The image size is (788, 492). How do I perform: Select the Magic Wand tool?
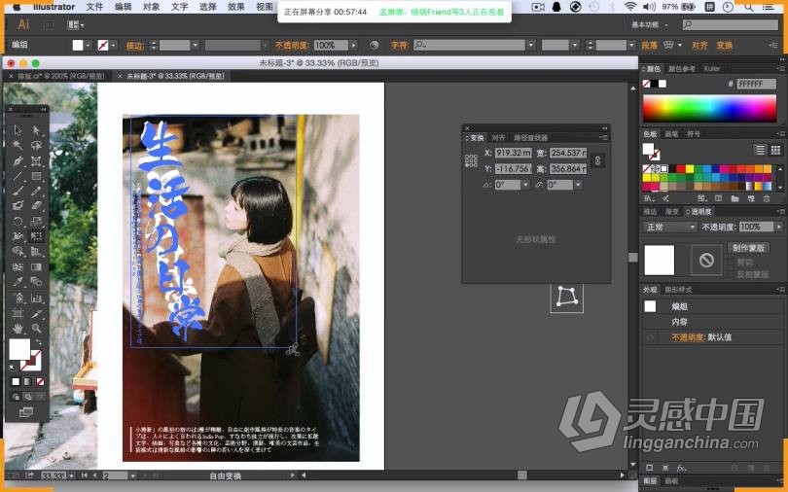(x=18, y=146)
